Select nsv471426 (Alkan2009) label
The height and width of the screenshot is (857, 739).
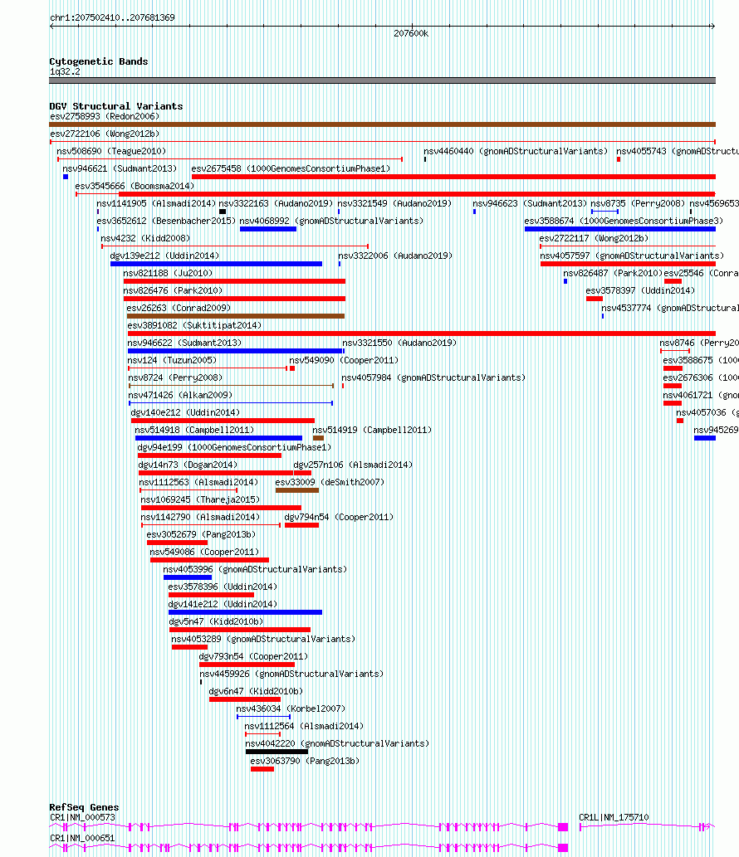click(180, 397)
